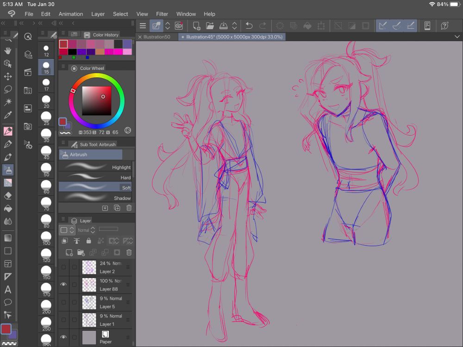The image size is (463, 347).
Task: Select the Eyedropper tool
Action: click(x=8, y=115)
